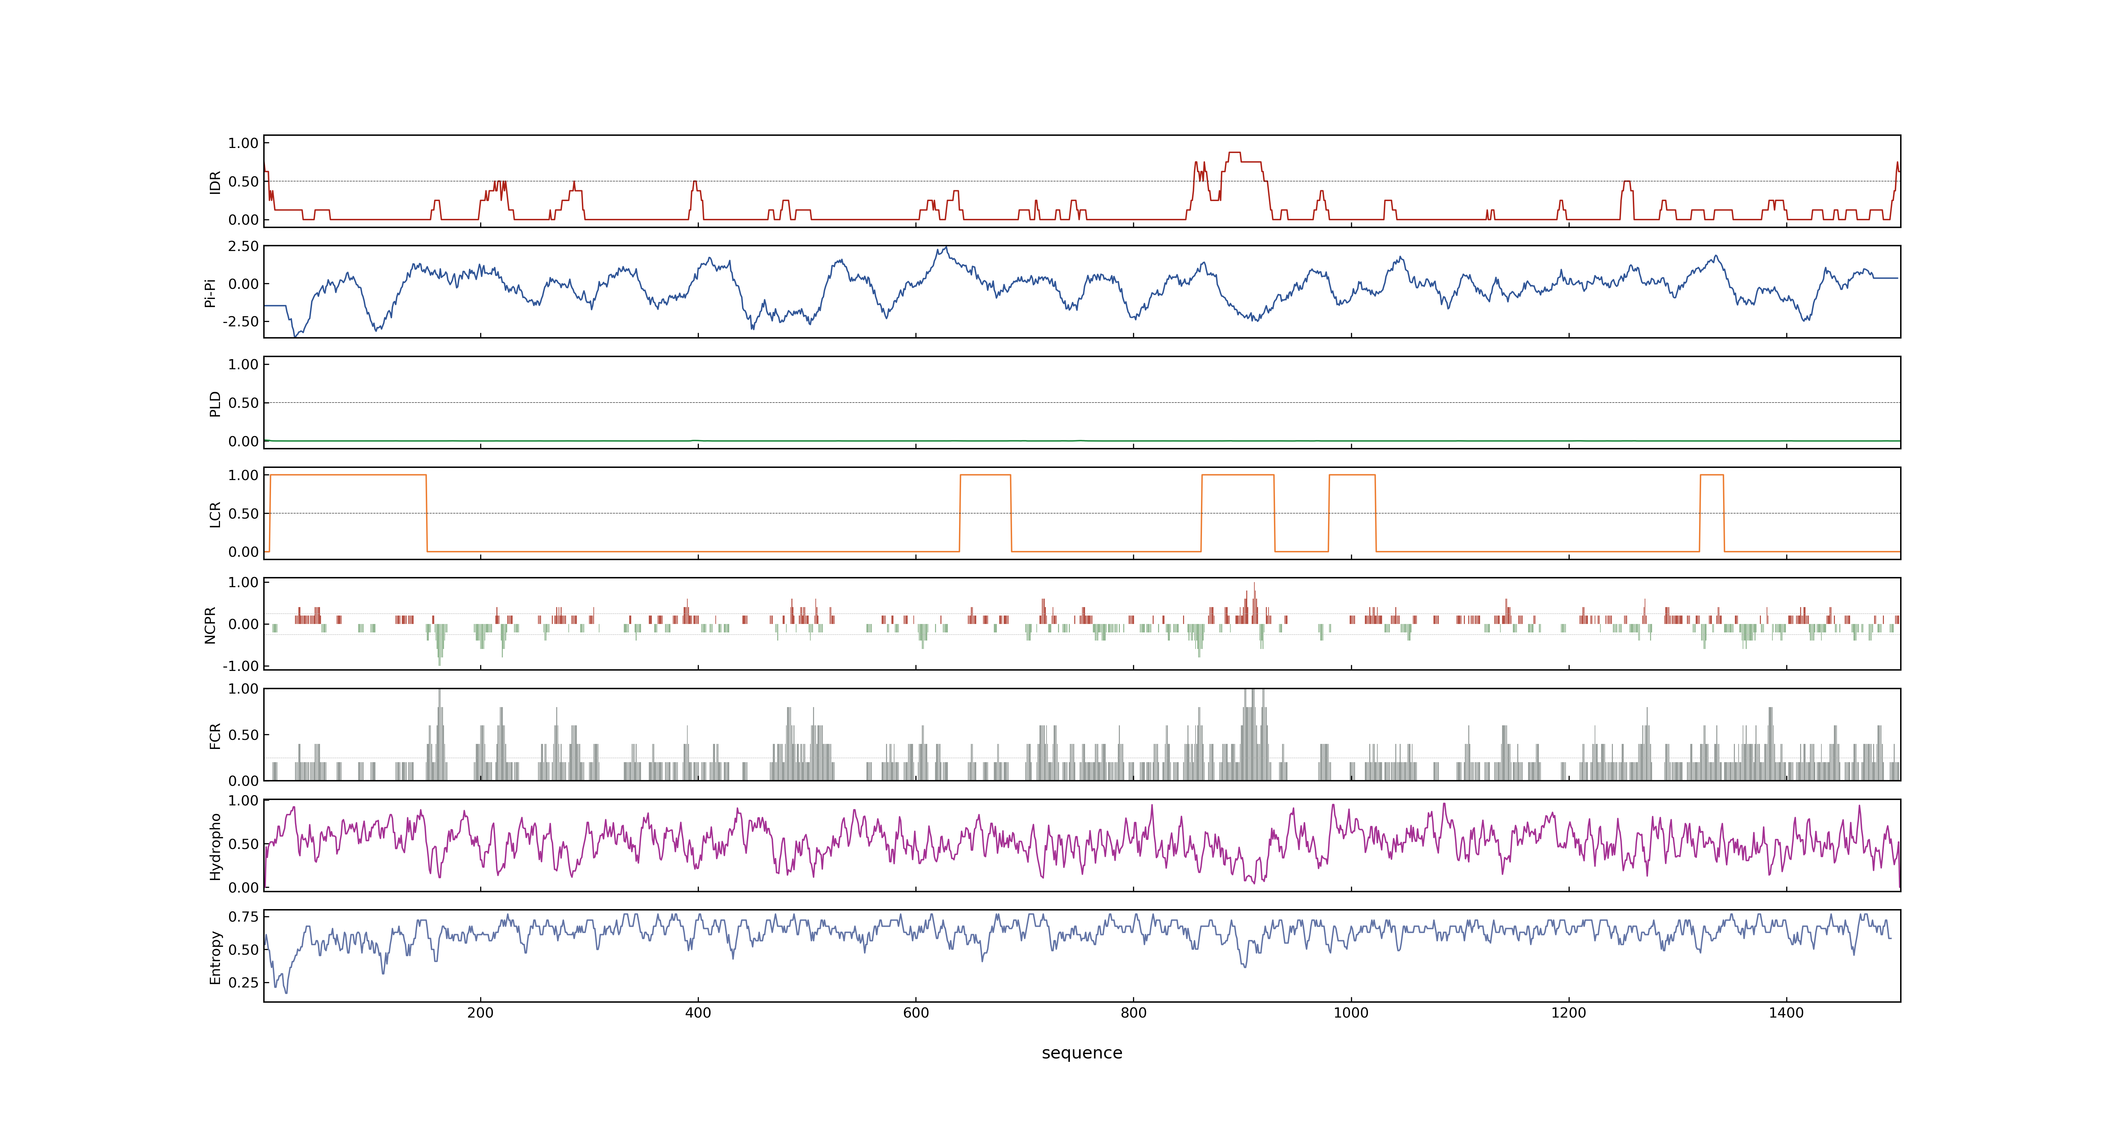Select the 200 tick on the x-axis
Image resolution: width=2112 pixels, height=1126 pixels.
coord(481,1013)
